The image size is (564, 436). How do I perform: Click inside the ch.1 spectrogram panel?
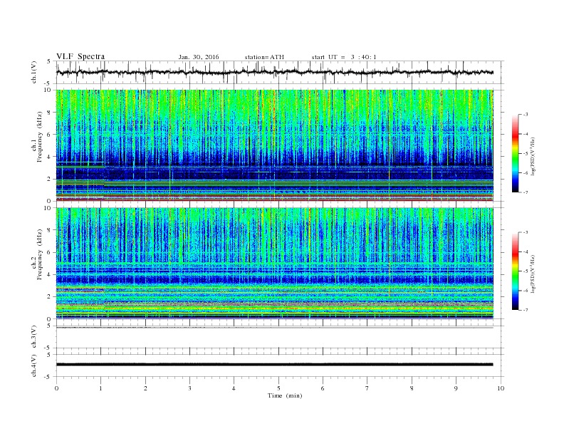point(275,145)
